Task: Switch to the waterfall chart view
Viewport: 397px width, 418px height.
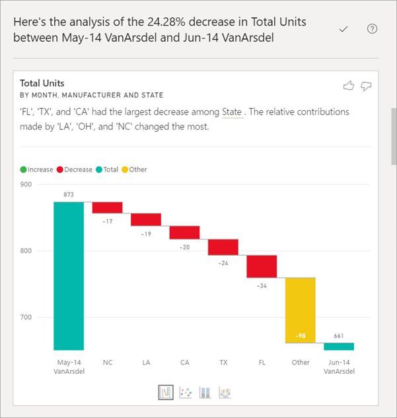Action: click(166, 392)
